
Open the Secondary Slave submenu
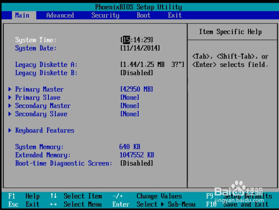point(41,114)
